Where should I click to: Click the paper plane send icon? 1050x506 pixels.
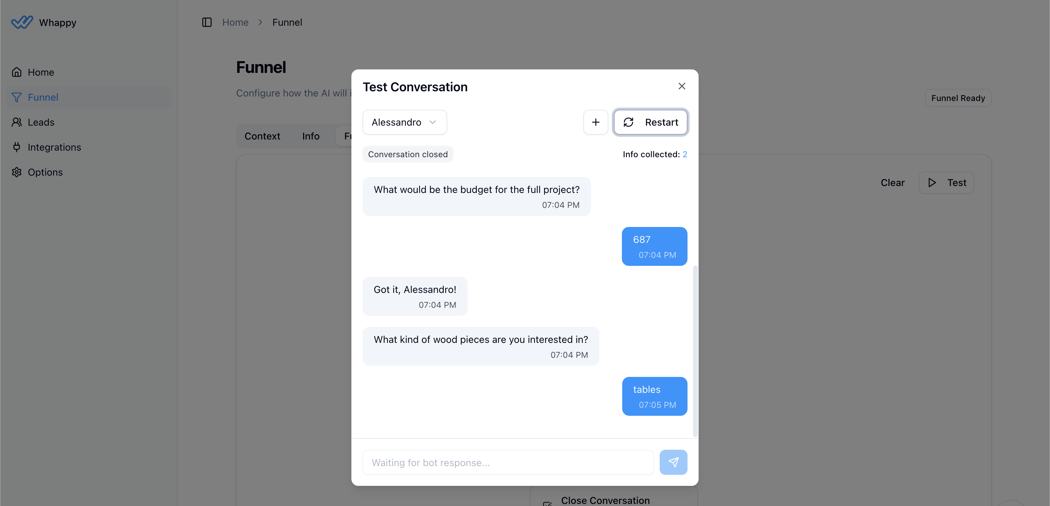[x=673, y=462]
